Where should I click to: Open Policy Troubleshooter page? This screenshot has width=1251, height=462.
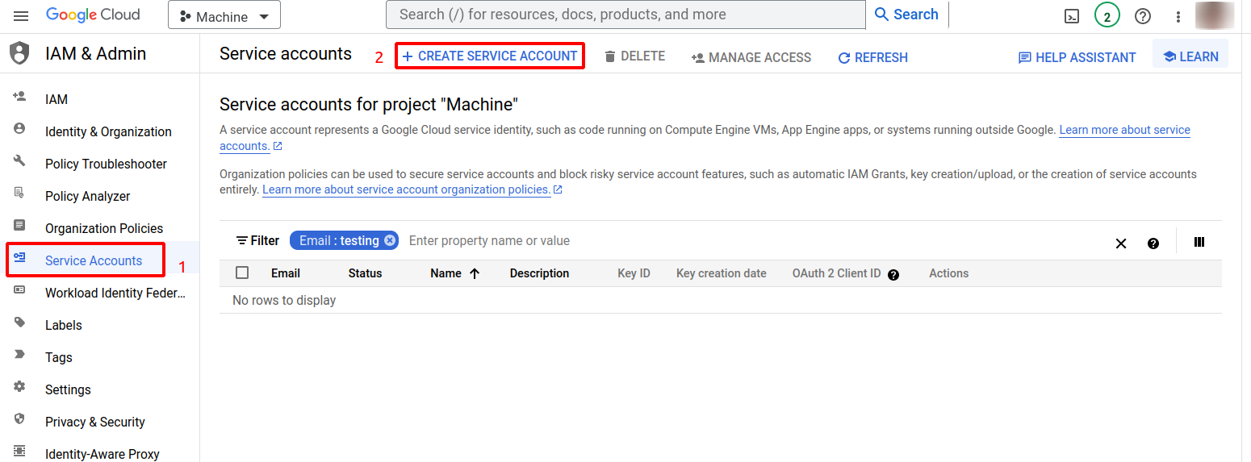point(106,164)
